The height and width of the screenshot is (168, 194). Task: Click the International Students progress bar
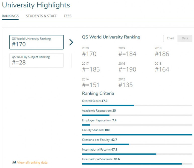pos(137,164)
